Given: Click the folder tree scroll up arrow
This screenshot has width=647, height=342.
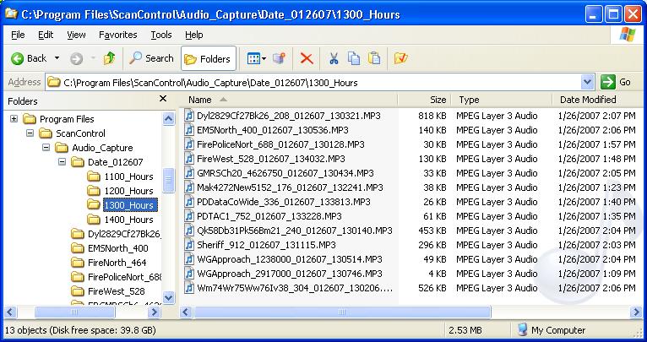Looking at the screenshot, I should 168,119.
